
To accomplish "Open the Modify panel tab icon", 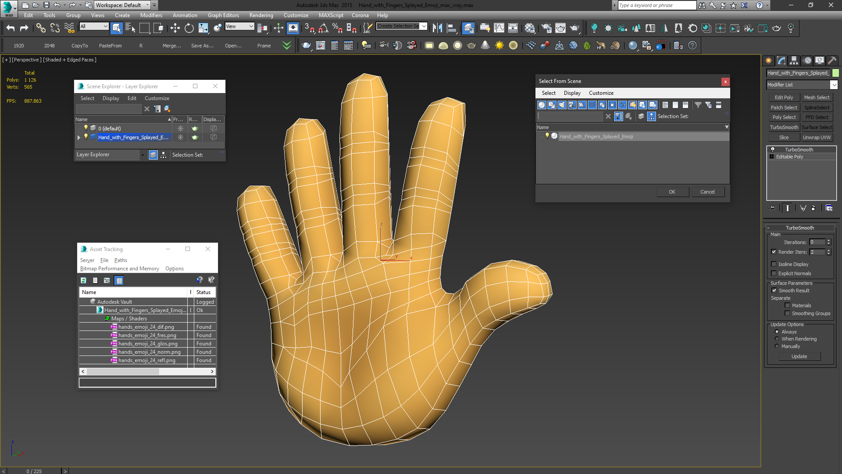I will pos(781,61).
